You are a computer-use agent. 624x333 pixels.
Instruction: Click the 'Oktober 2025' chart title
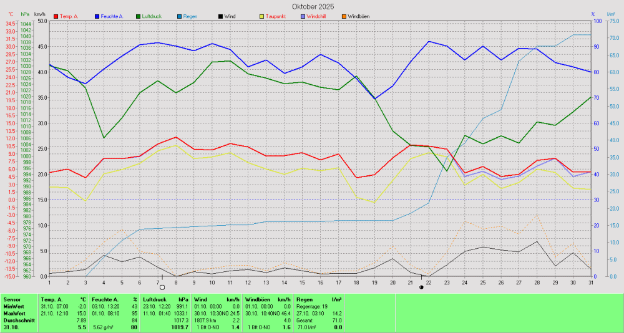313,6
